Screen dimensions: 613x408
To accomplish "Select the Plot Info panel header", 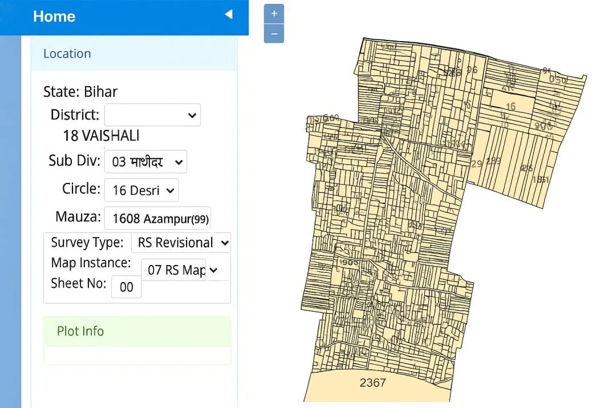I will [x=137, y=332].
